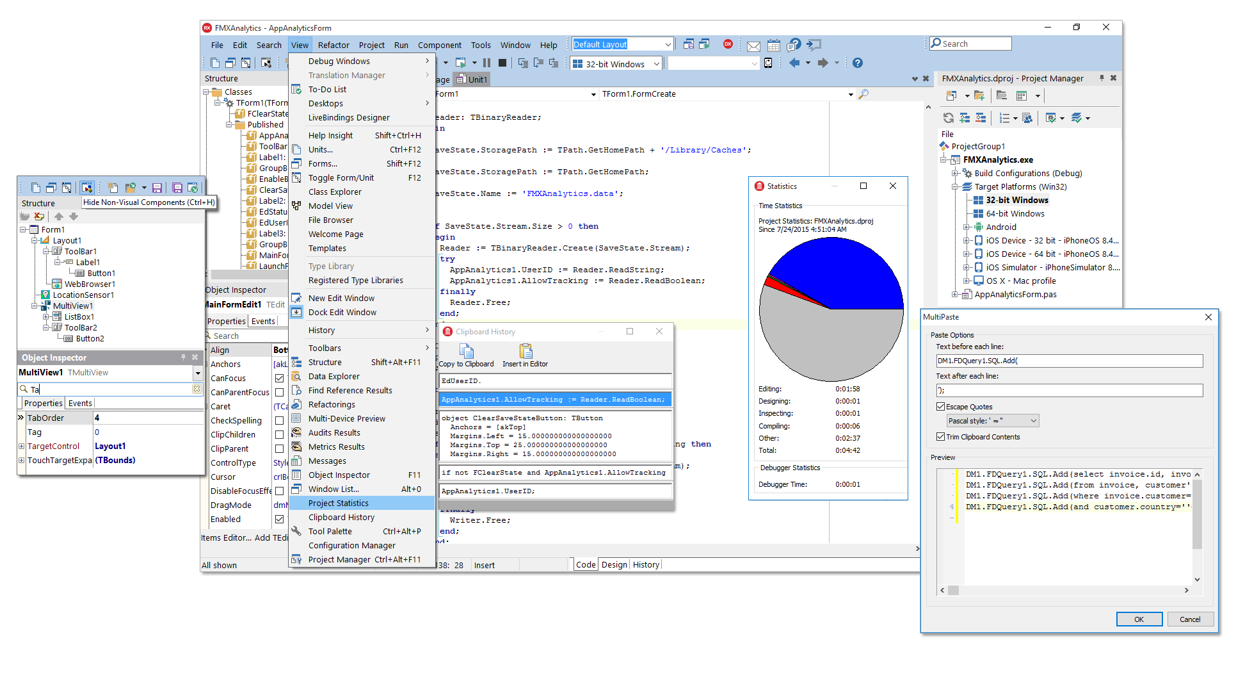Click the Text after each line field
The image size is (1236, 679).
pyautogui.click(x=1069, y=390)
